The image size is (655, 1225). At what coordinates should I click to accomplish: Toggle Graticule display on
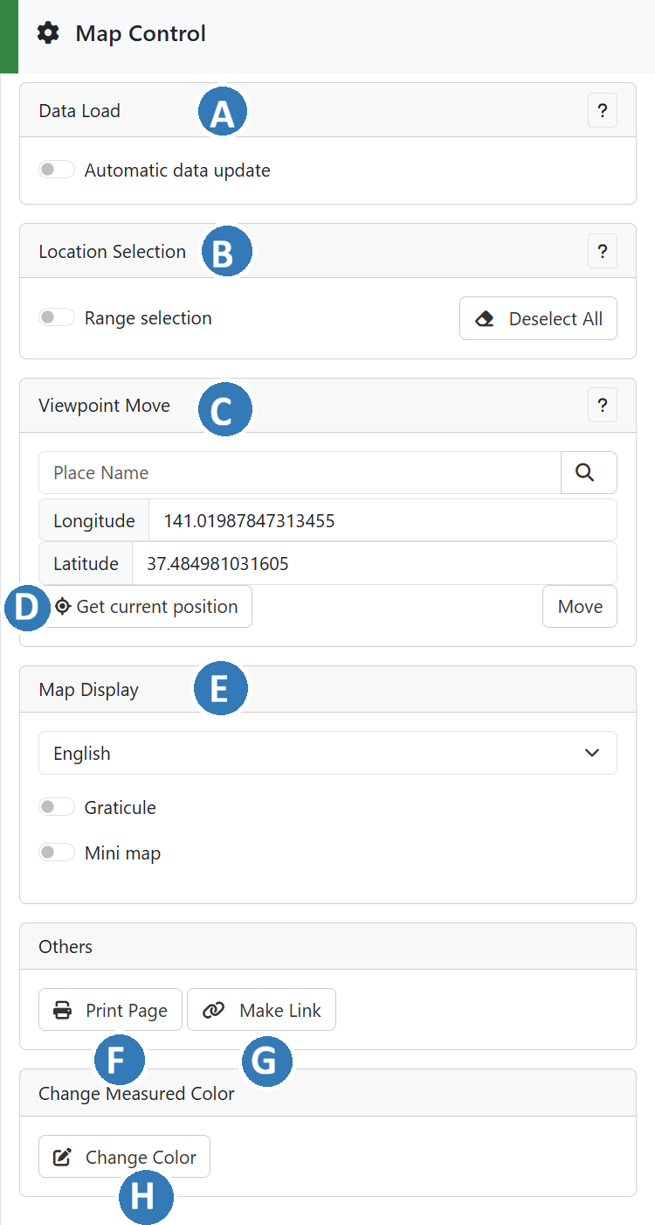(56, 806)
